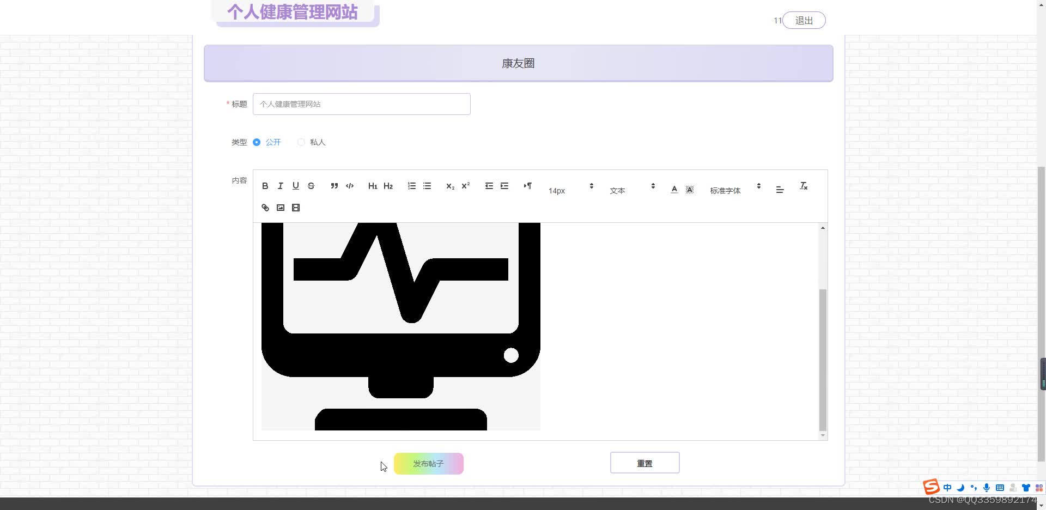The width and height of the screenshot is (1046, 510).
Task: Insert a blockquote
Action: click(335, 186)
